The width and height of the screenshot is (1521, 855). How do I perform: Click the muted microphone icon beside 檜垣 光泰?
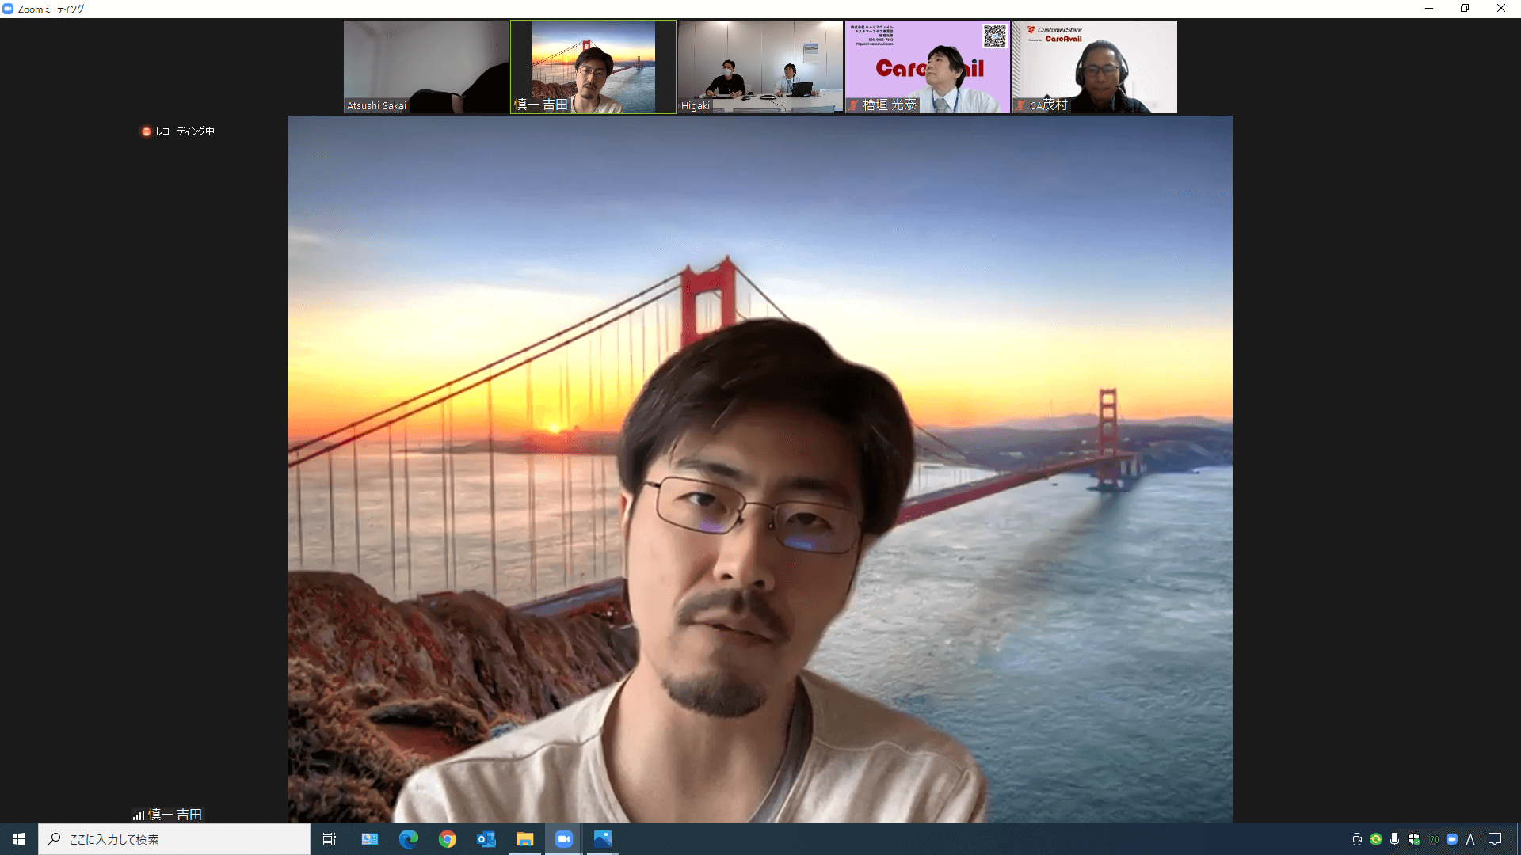854,105
